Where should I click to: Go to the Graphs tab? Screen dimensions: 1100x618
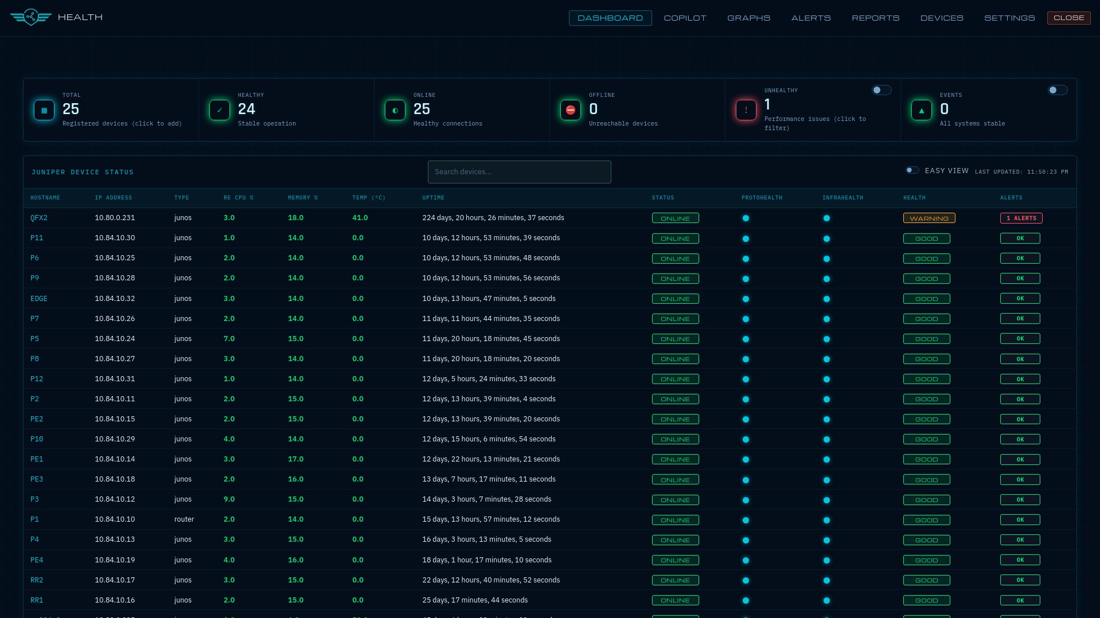(x=748, y=18)
